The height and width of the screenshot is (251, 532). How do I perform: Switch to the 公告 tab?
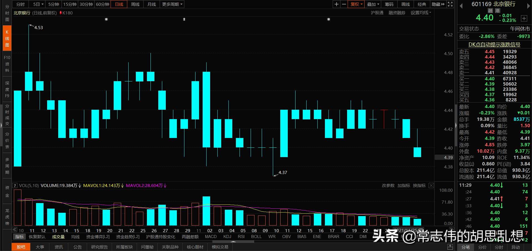(77, 247)
